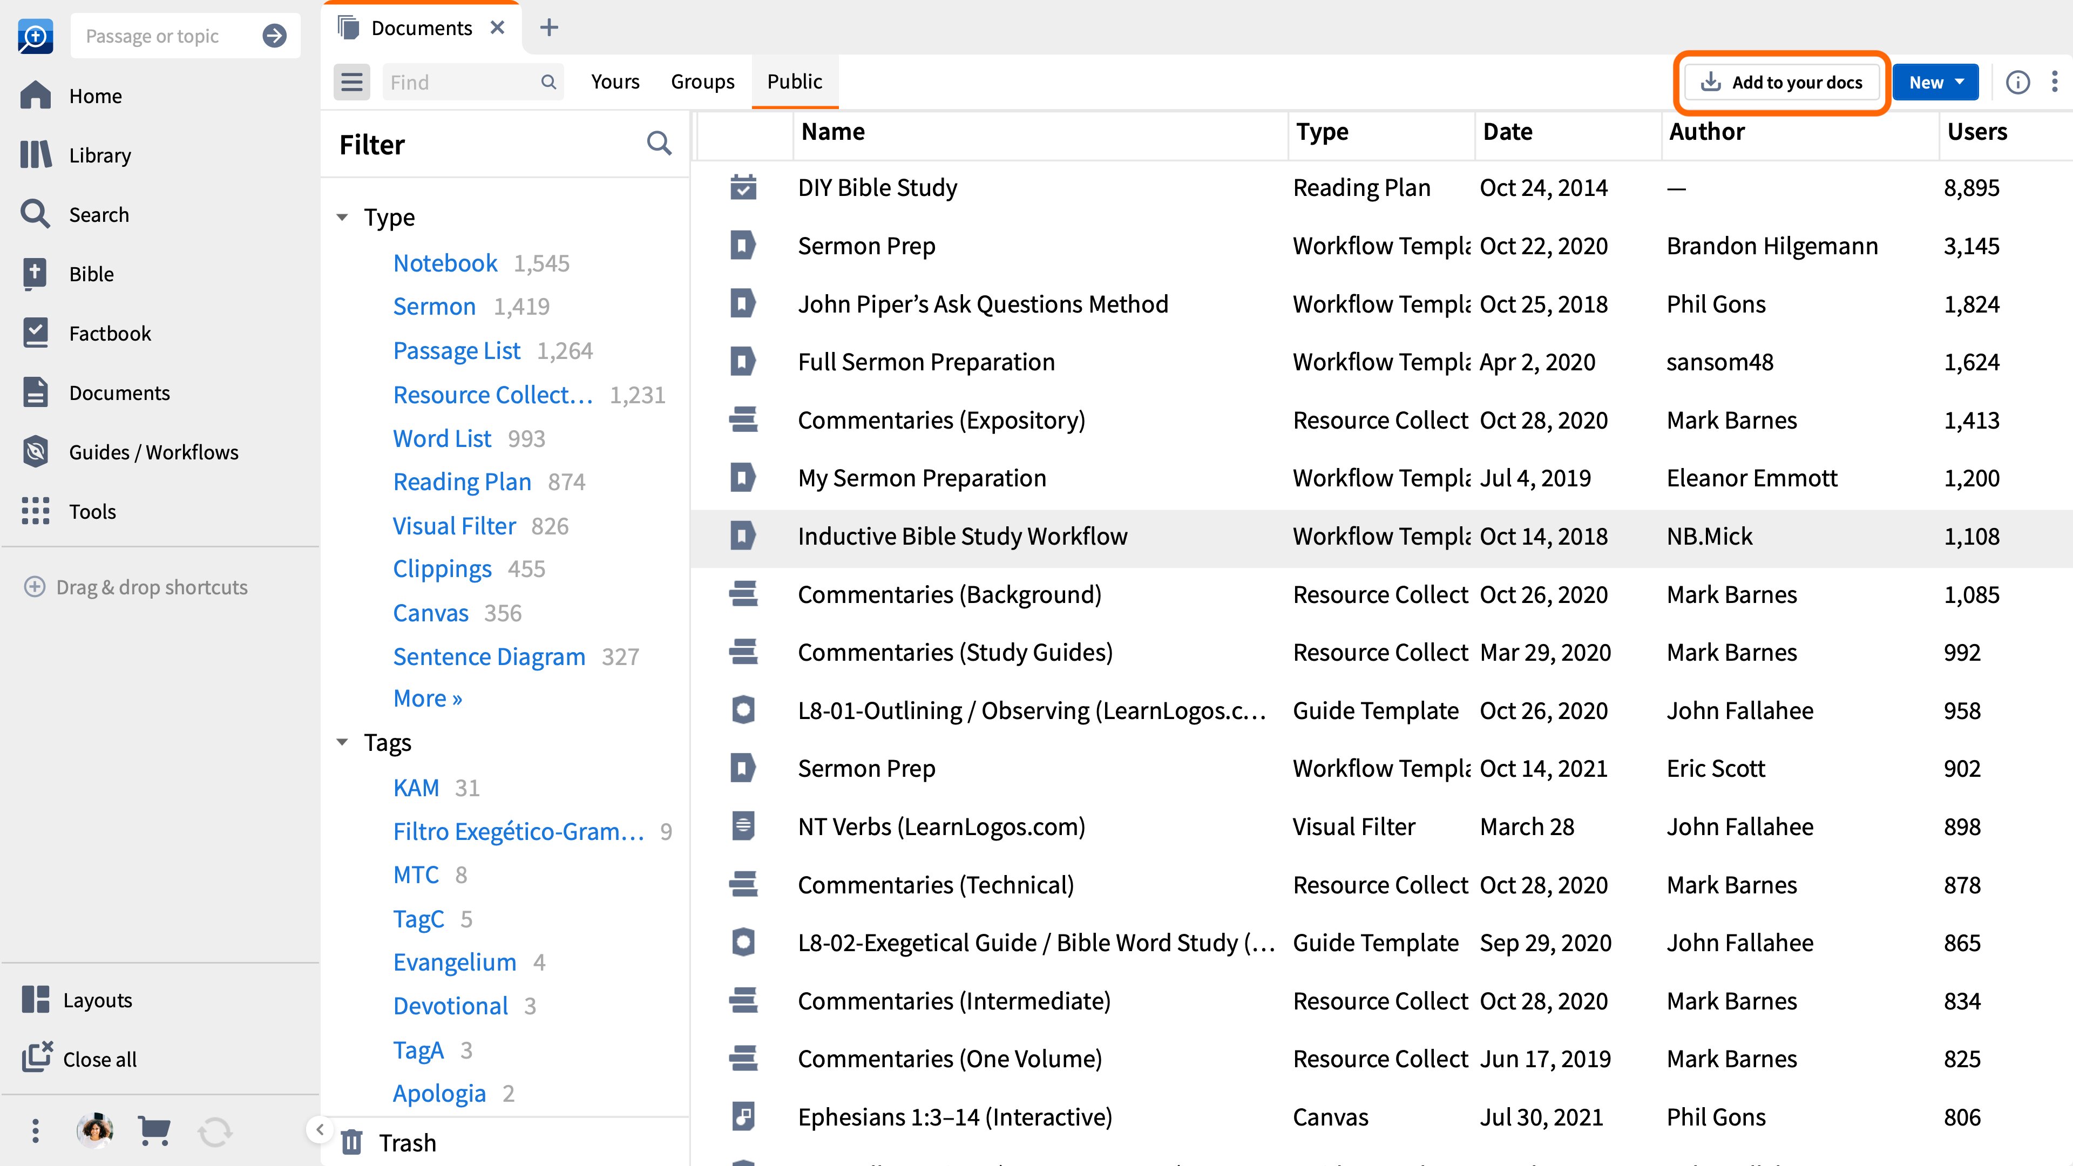Screen dimensions: 2073x1166
Task: Open Full Sermon Preparation document
Action: click(x=925, y=362)
